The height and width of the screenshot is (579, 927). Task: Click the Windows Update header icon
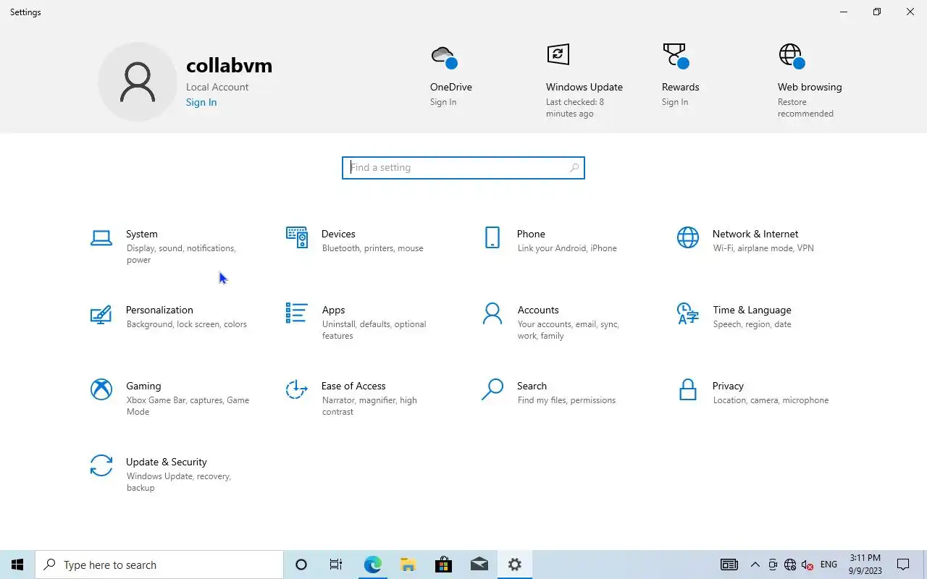[558, 54]
